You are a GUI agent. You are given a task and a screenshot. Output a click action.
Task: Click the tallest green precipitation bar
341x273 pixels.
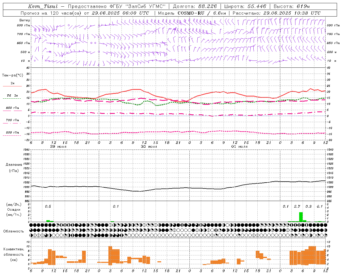tap(301, 217)
